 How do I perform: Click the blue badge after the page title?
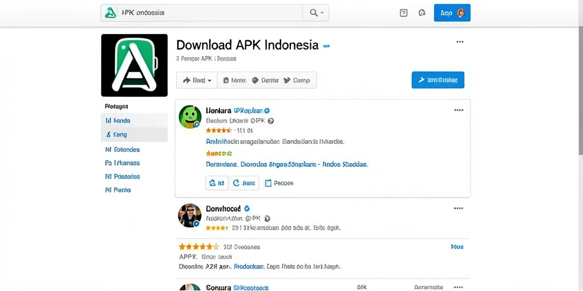click(x=326, y=47)
